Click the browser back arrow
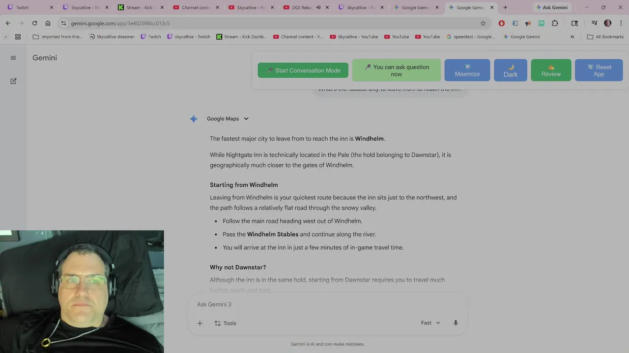The height and width of the screenshot is (353, 629). (8, 23)
